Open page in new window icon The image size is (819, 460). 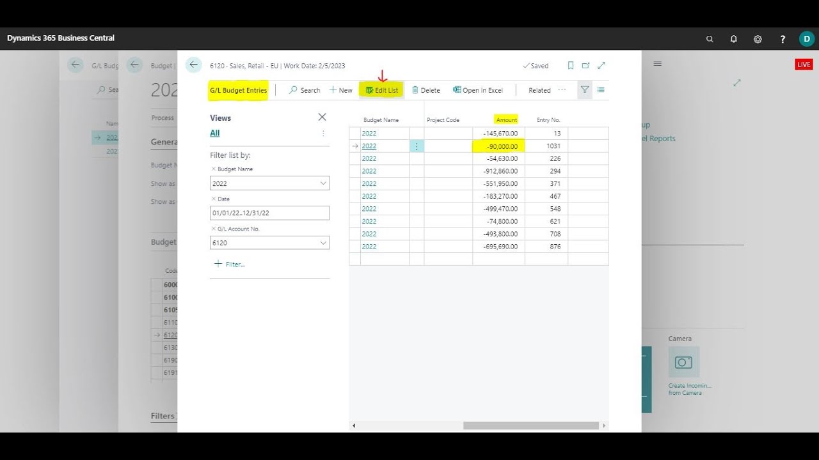pyautogui.click(x=585, y=65)
